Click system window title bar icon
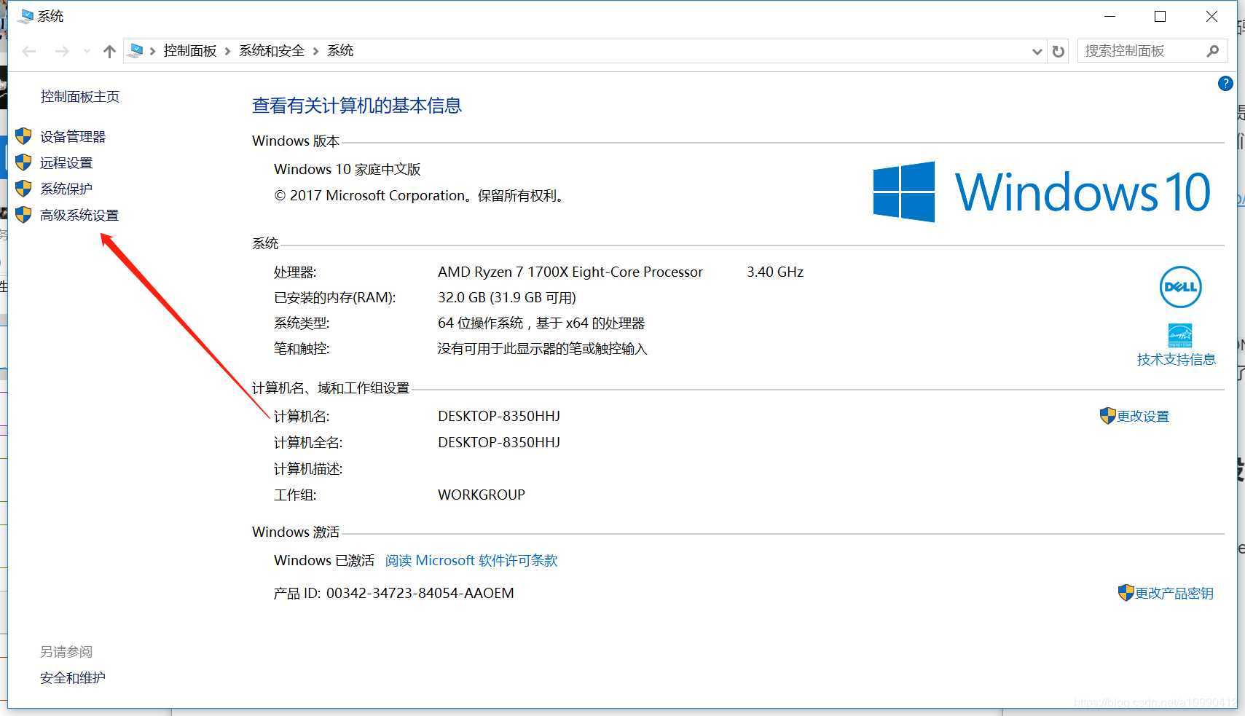This screenshot has height=716, width=1245. tap(25, 16)
